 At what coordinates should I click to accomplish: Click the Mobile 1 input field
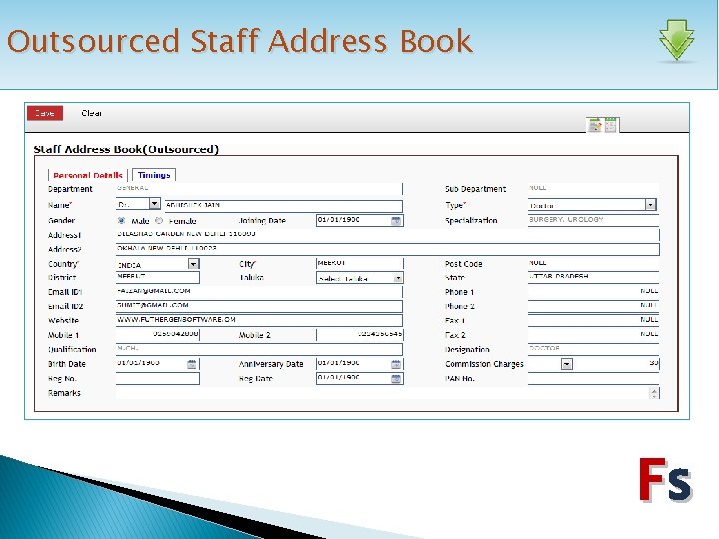click(x=158, y=335)
